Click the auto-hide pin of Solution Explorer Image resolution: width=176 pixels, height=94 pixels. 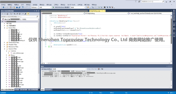coord(36,11)
